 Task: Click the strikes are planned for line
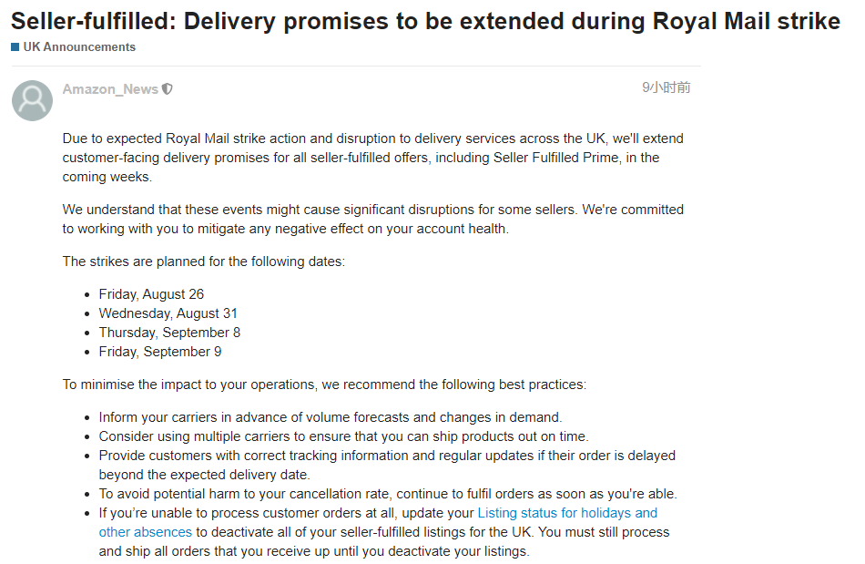[x=203, y=261]
